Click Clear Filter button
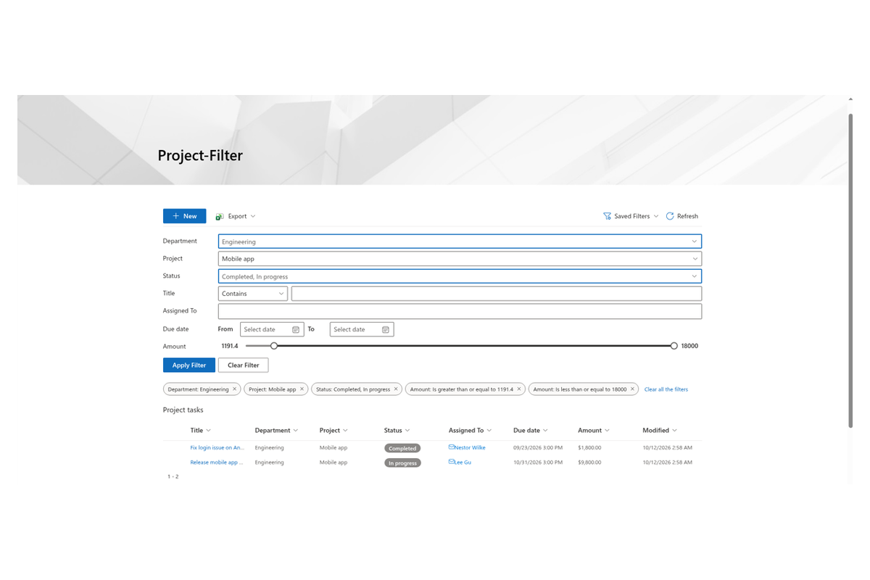The image size is (870, 580). click(x=244, y=365)
